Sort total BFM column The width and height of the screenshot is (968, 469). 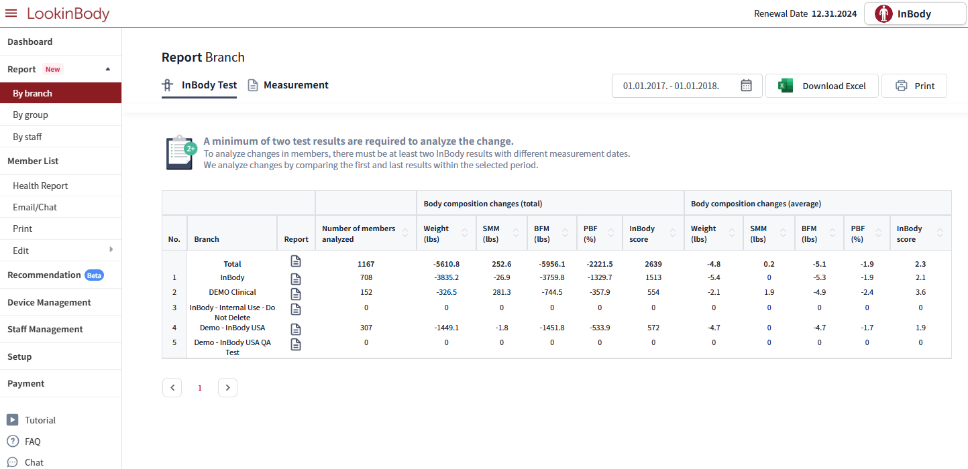[565, 233]
